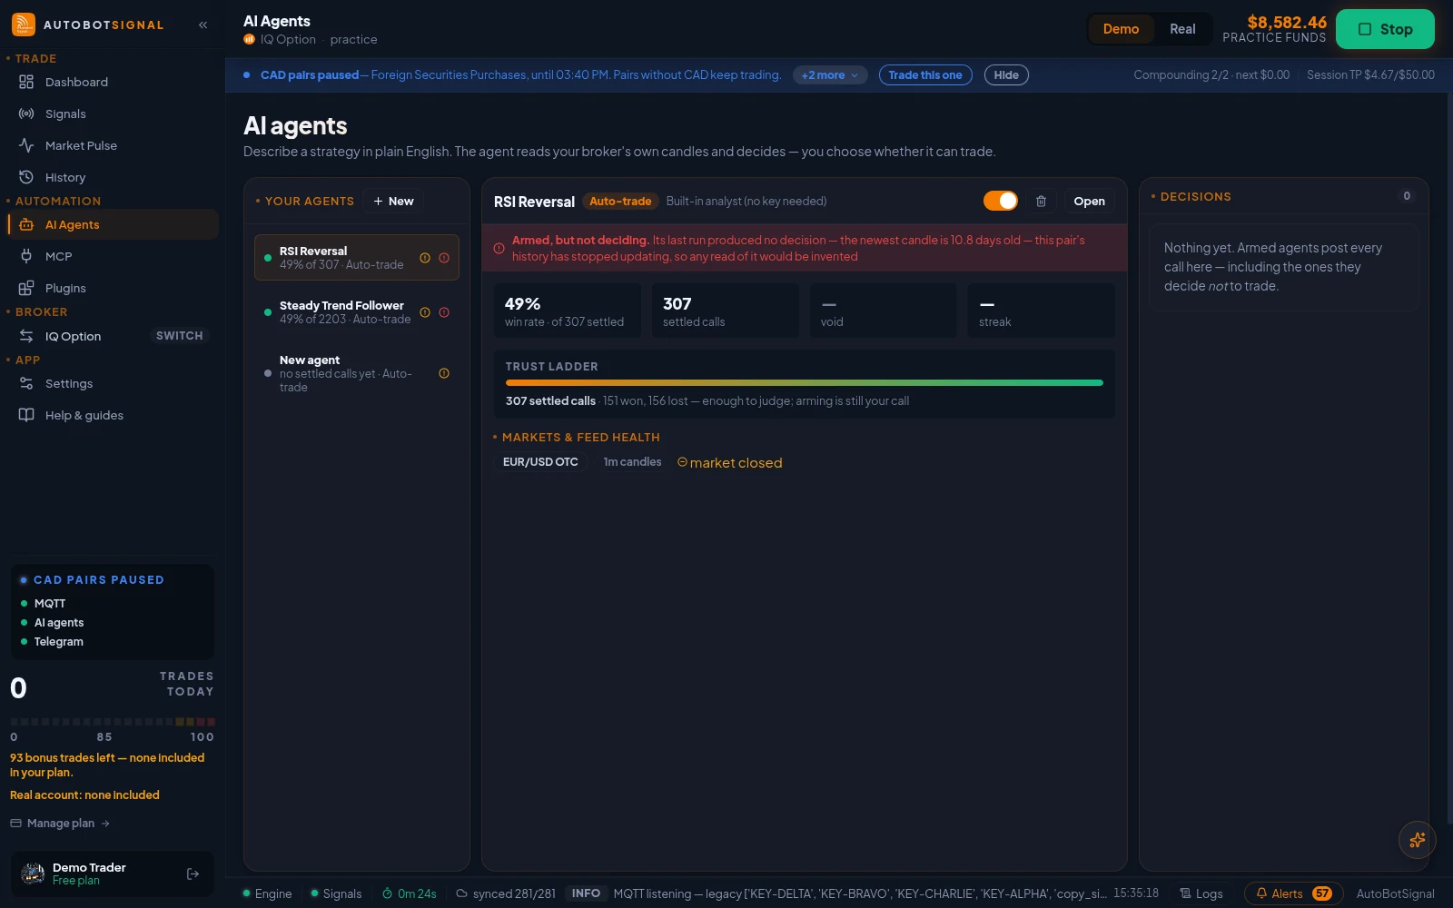Viewport: 1453px width, 908px height.
Task: Click the EUR/USD OTC market chip
Action: pos(540,462)
